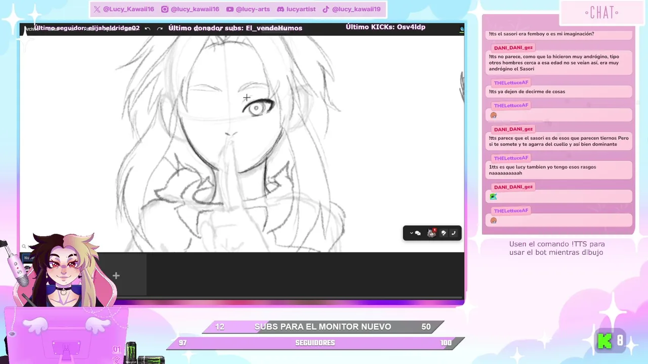Click 'Último donador subs: El_vendeHumos' text
Image resolution: width=648 pixels, height=364 pixels.
click(x=235, y=28)
